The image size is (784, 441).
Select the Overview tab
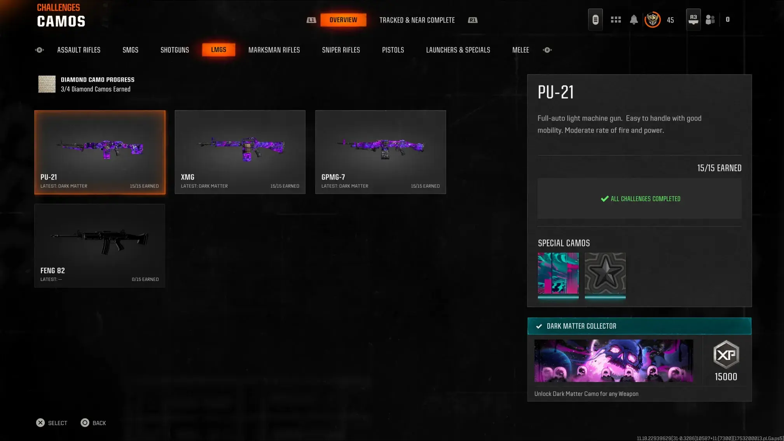click(x=343, y=20)
